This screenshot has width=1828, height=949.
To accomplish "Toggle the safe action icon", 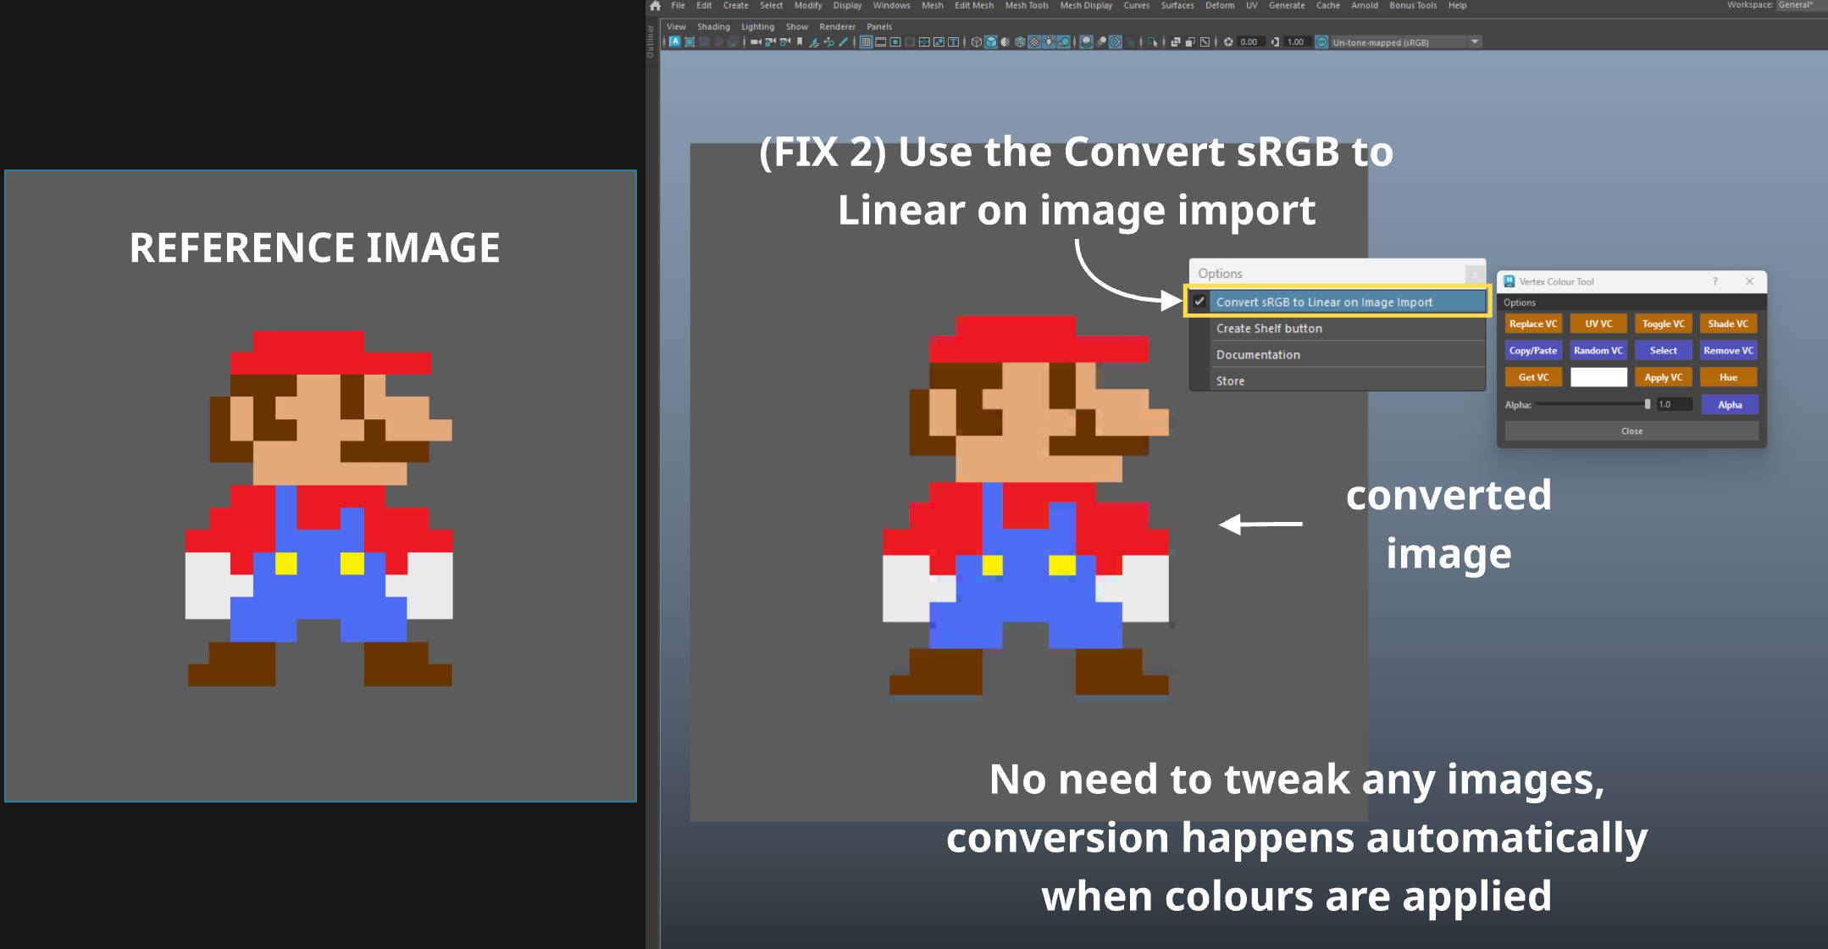I will coord(939,42).
